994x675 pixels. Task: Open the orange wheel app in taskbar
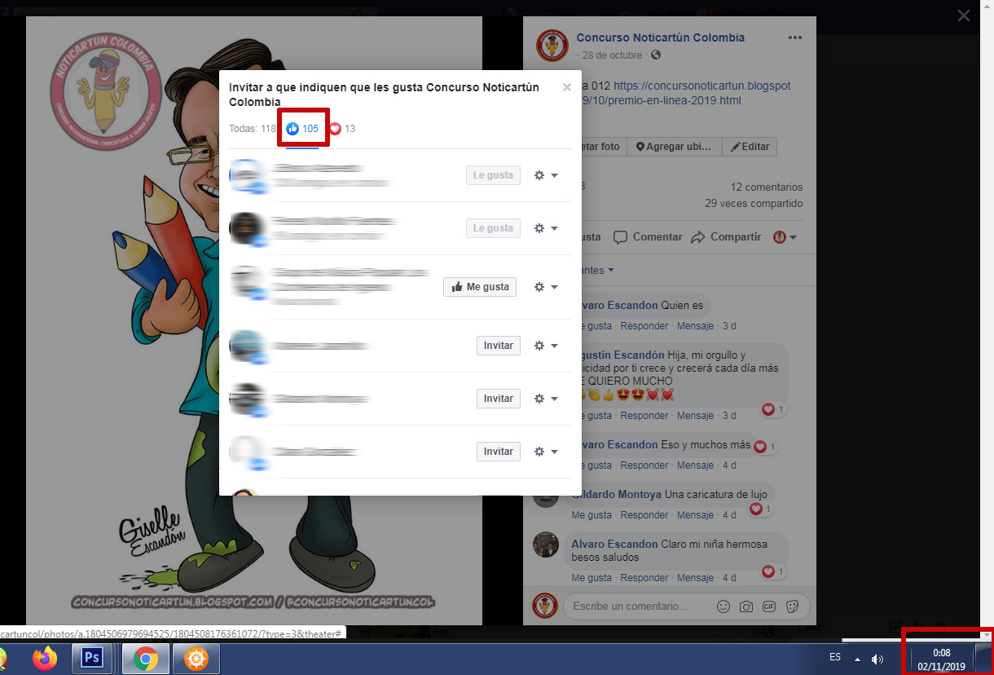click(x=196, y=658)
